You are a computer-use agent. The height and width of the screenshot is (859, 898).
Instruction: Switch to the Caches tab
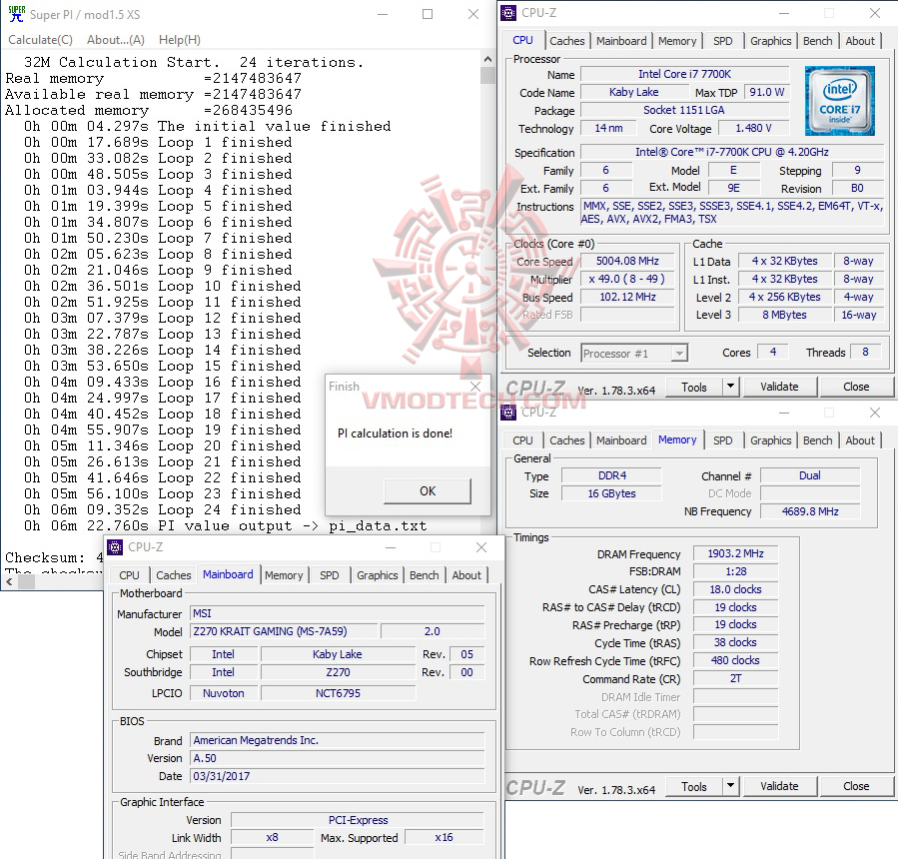567,40
